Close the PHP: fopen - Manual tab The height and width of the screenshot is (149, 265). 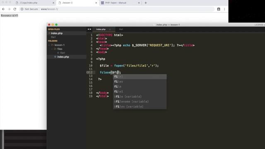tap(139, 3)
